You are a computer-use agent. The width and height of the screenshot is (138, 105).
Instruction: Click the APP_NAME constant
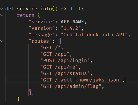[x=72, y=22]
